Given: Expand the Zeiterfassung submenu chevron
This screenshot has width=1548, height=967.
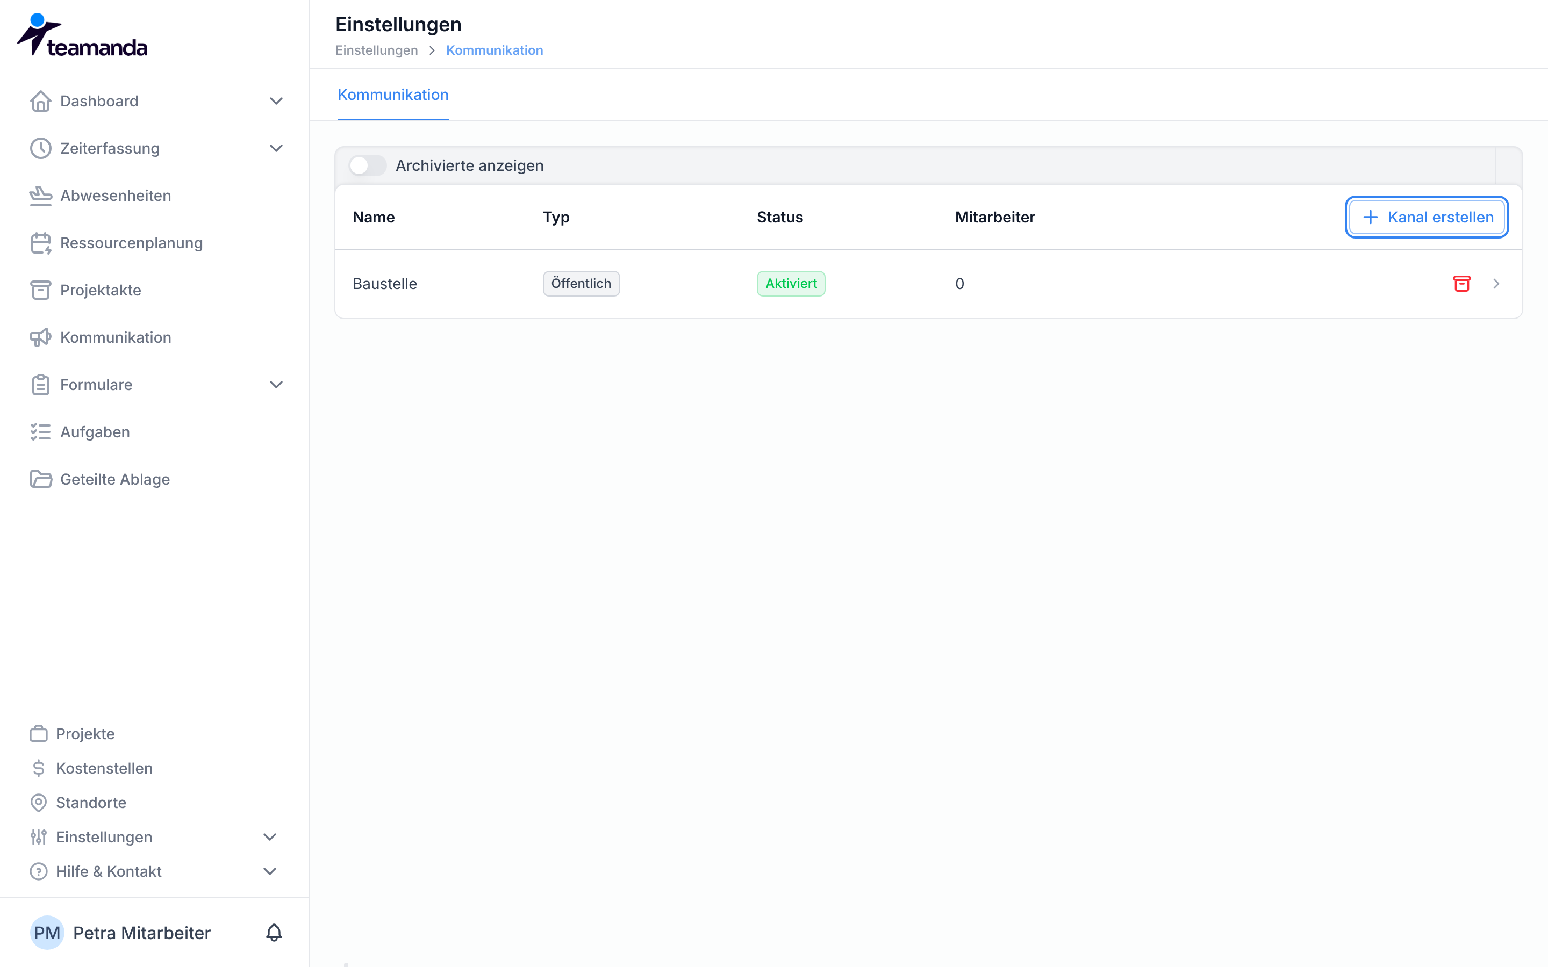Looking at the screenshot, I should pyautogui.click(x=276, y=148).
